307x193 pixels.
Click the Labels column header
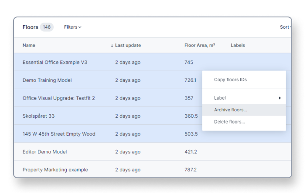[238, 45]
